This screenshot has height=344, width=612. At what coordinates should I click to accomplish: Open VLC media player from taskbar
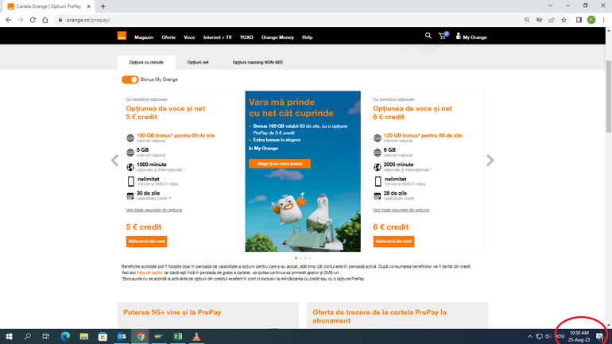pyautogui.click(x=196, y=336)
